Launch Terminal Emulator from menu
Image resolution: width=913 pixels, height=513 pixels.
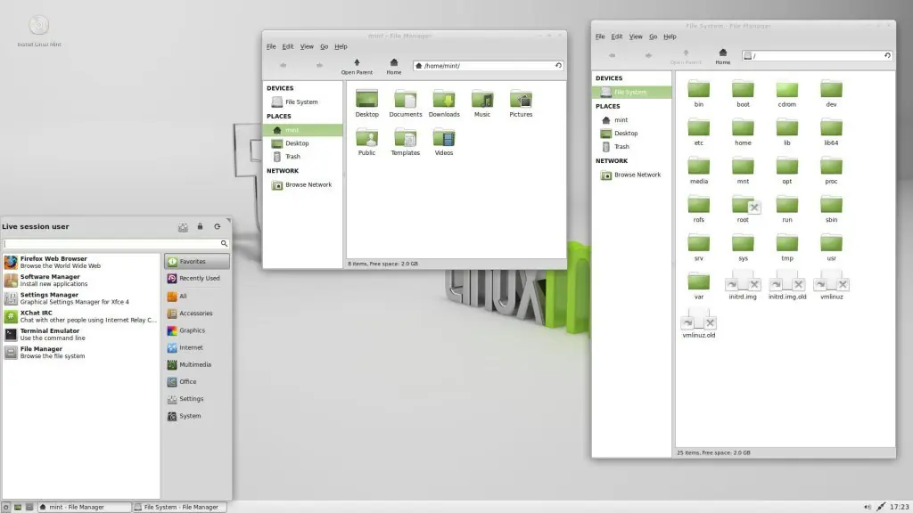pyautogui.click(x=81, y=335)
